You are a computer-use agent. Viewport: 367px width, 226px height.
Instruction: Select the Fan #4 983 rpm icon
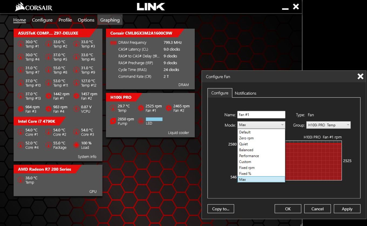(48, 109)
